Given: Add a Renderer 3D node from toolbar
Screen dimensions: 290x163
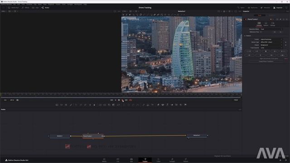Looking at the screenshot, I should coord(185,105).
